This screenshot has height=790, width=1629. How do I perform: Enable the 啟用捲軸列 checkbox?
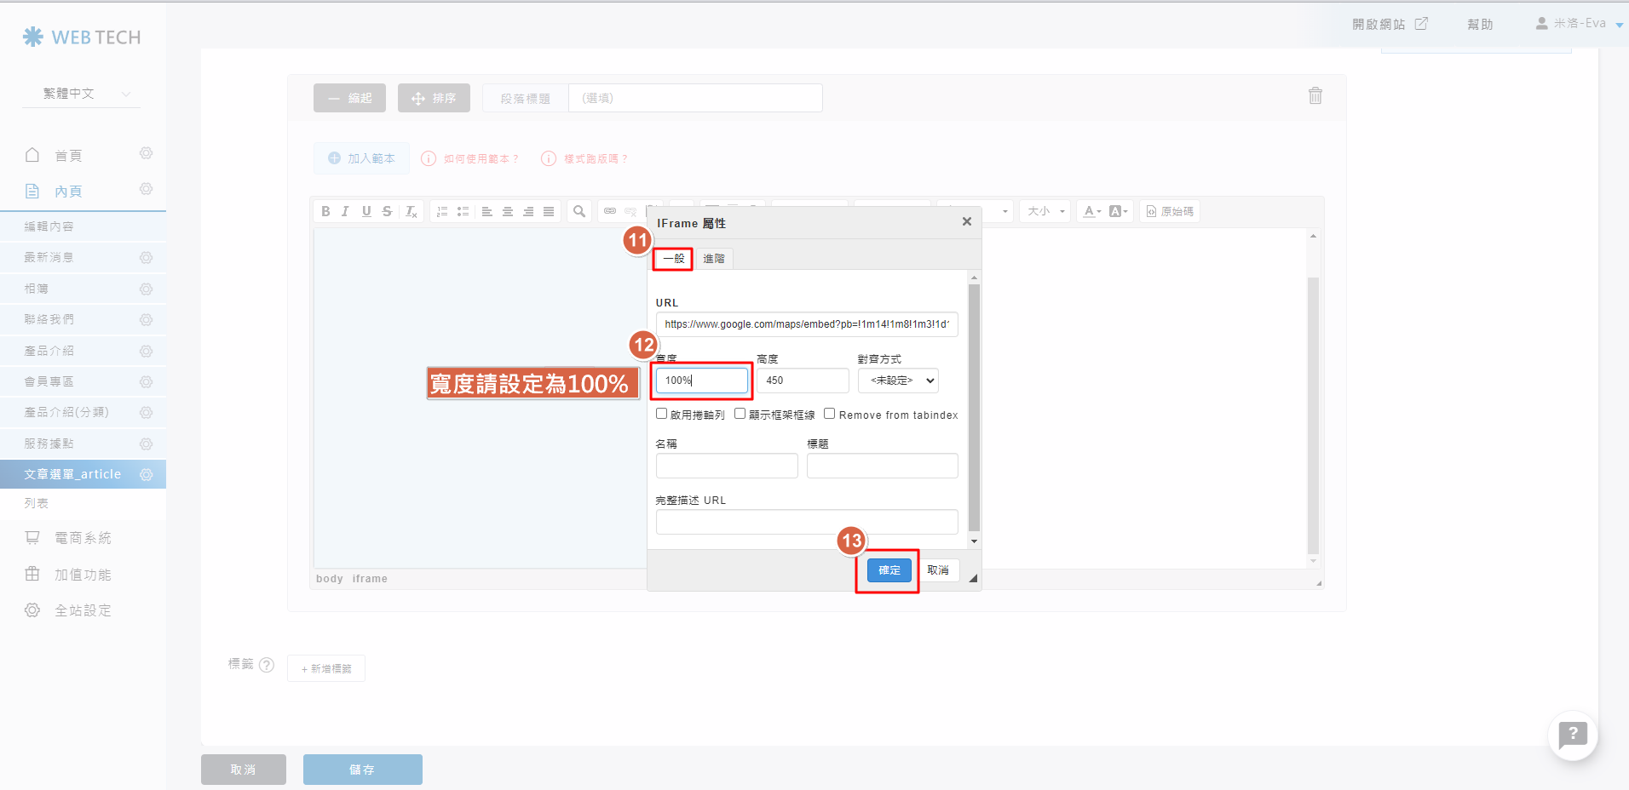(662, 414)
